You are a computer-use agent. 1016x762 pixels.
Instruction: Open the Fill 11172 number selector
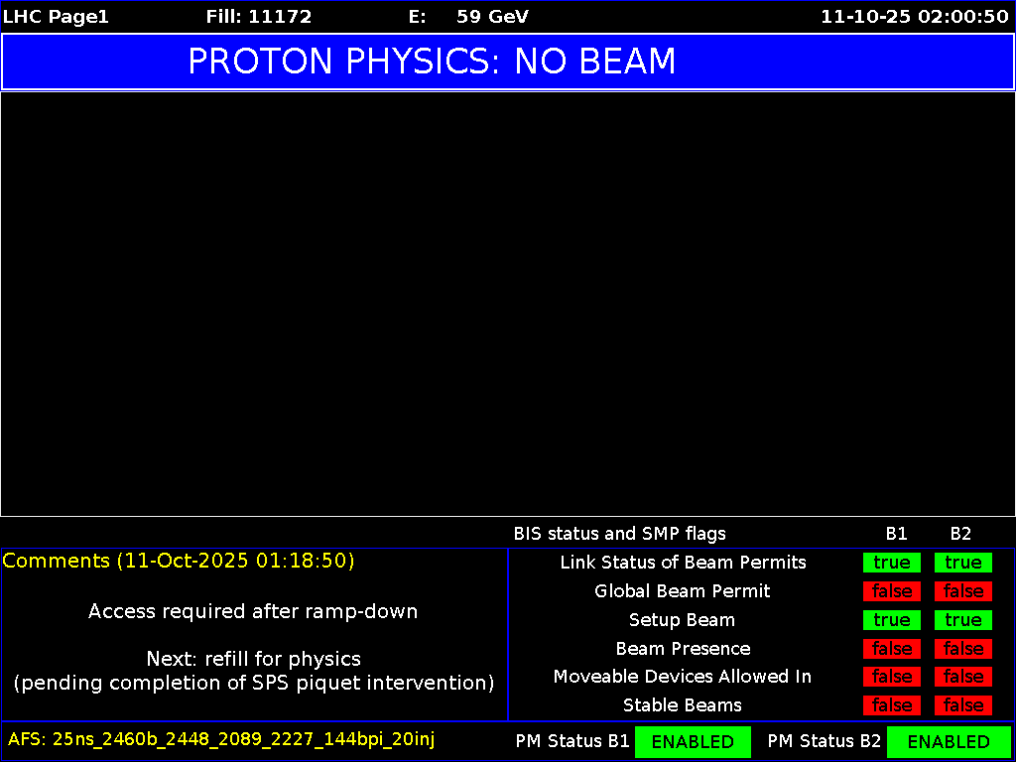pyautogui.click(x=260, y=16)
